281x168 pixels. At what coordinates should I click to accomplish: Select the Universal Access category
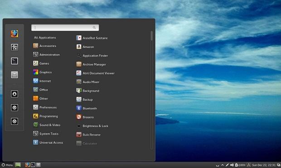[x=48, y=142]
